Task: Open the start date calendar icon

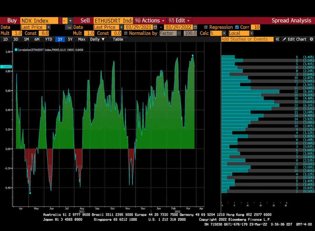Action: click(x=155, y=27)
